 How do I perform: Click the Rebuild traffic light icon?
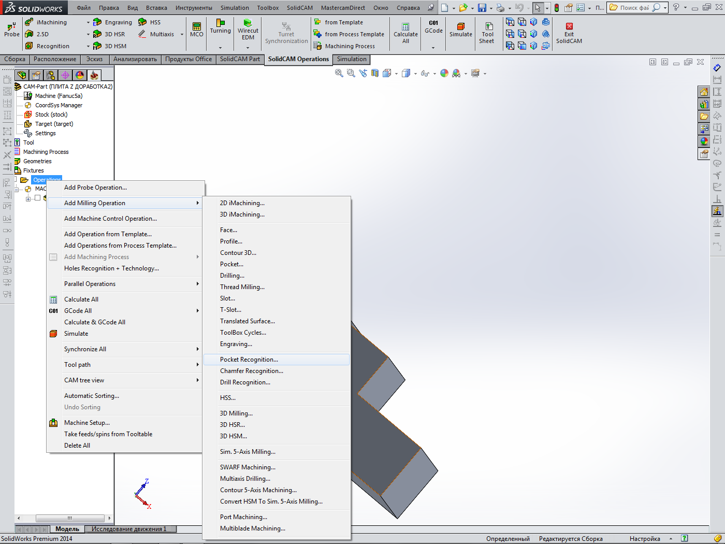pos(557,8)
